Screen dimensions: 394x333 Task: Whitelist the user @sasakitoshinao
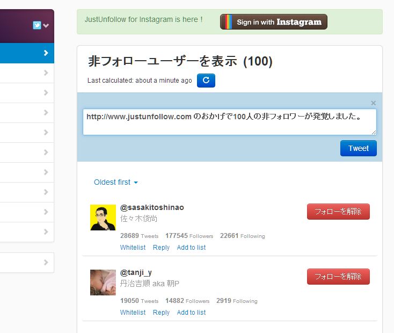pyautogui.click(x=133, y=248)
